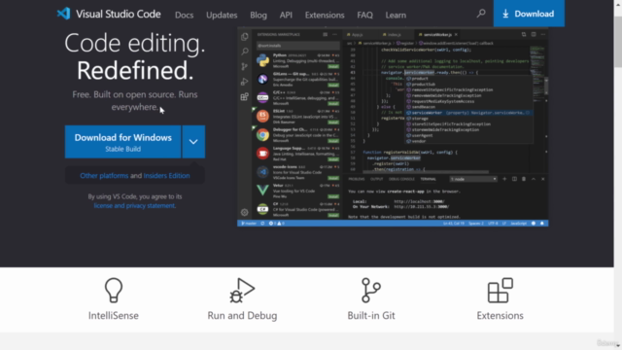Click the Extensions label under the blocks icon
The image size is (622, 350).
(500, 315)
